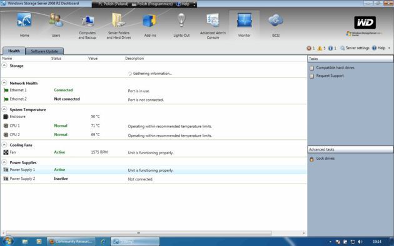Click 'Gathering information...' text
This screenshot has width=394, height=246.
click(x=152, y=74)
